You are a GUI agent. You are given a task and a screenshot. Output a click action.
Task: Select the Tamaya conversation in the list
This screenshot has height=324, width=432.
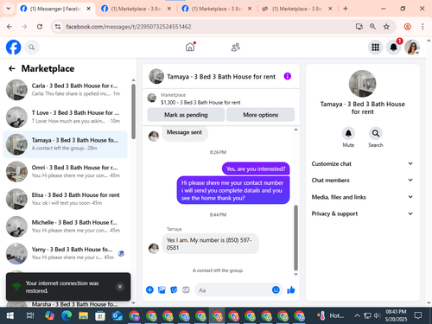[x=65, y=144]
